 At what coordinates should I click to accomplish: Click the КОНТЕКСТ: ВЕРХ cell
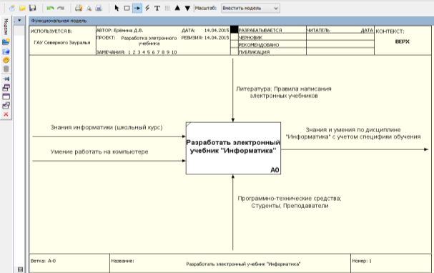click(403, 41)
